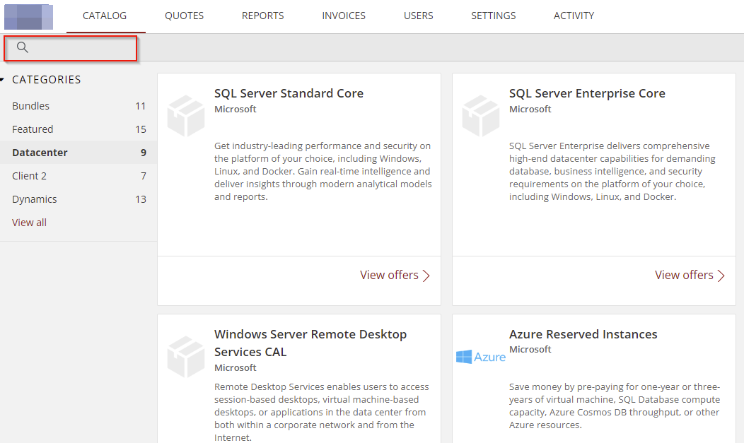744x443 pixels.
Task: Click Microsoft under SQL Server Standard Core
Action: (235, 109)
